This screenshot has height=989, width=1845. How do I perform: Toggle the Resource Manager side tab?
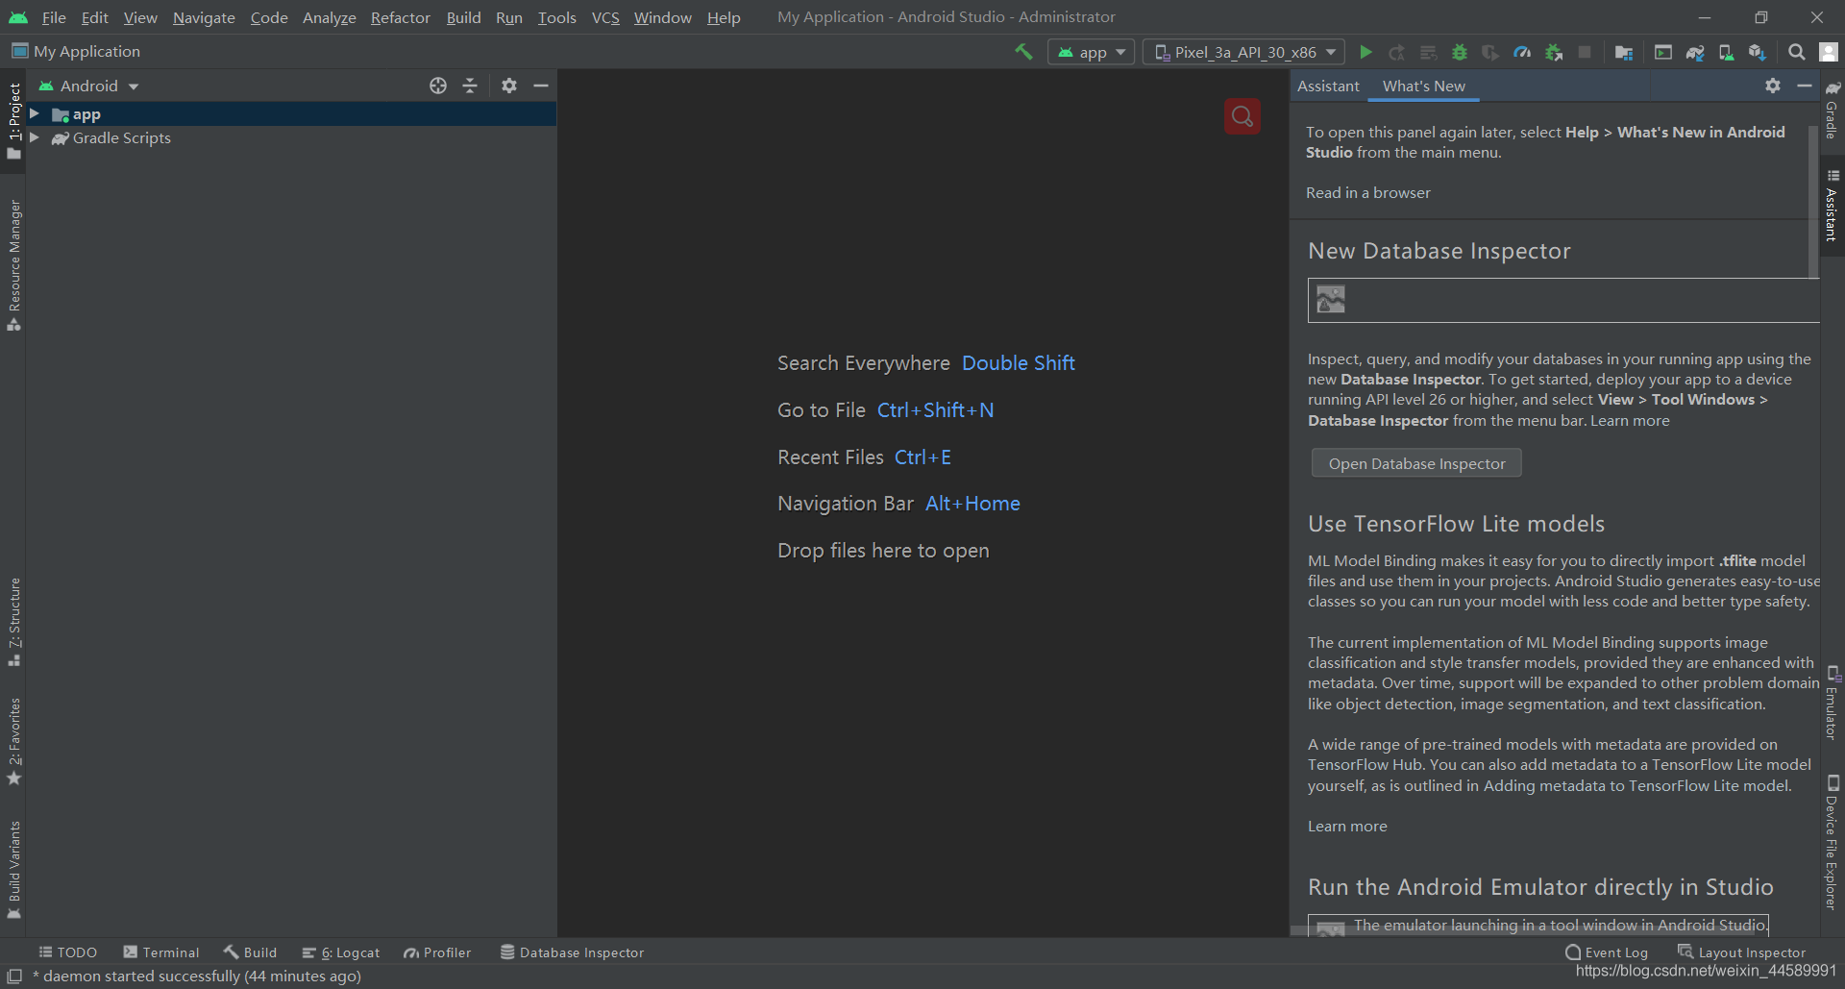click(13, 265)
